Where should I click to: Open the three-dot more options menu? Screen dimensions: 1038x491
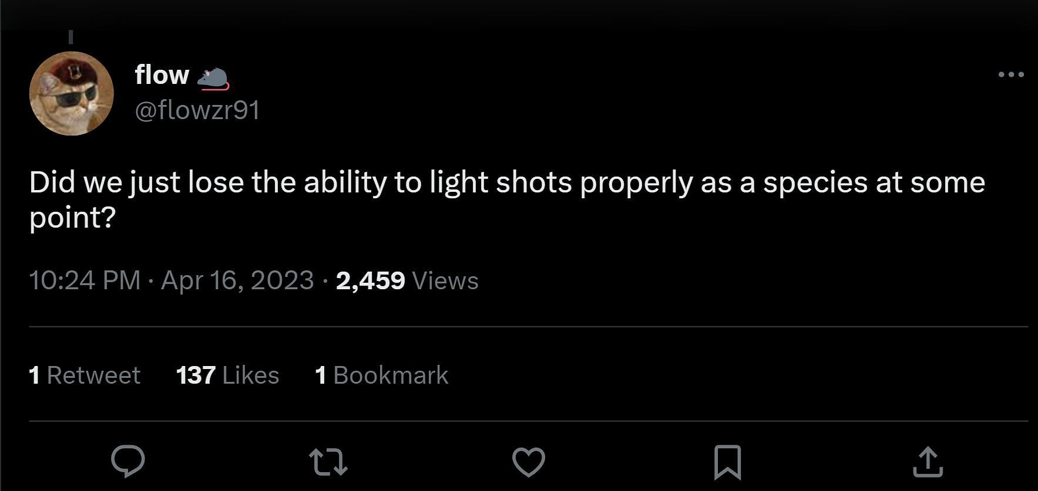(x=1011, y=75)
